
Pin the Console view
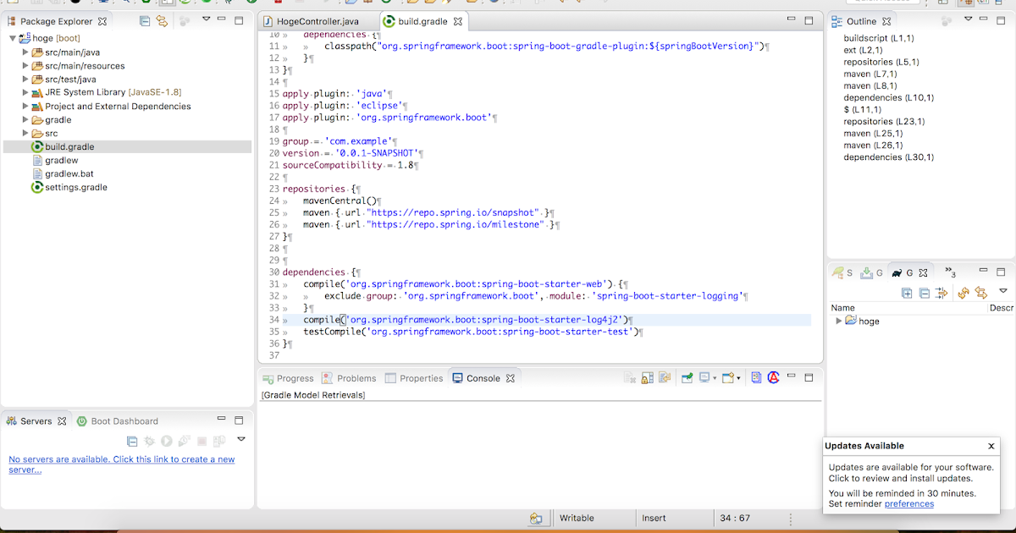pos(687,378)
